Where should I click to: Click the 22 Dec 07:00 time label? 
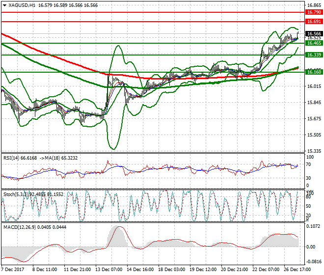(266, 270)
